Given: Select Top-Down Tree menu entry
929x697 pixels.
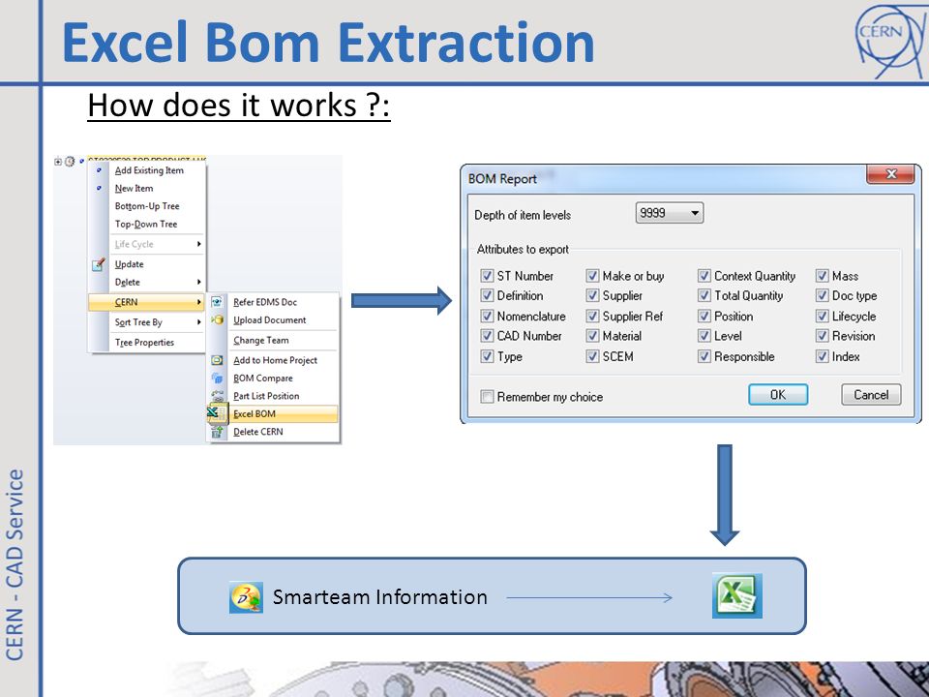Looking at the screenshot, I should coord(146,224).
